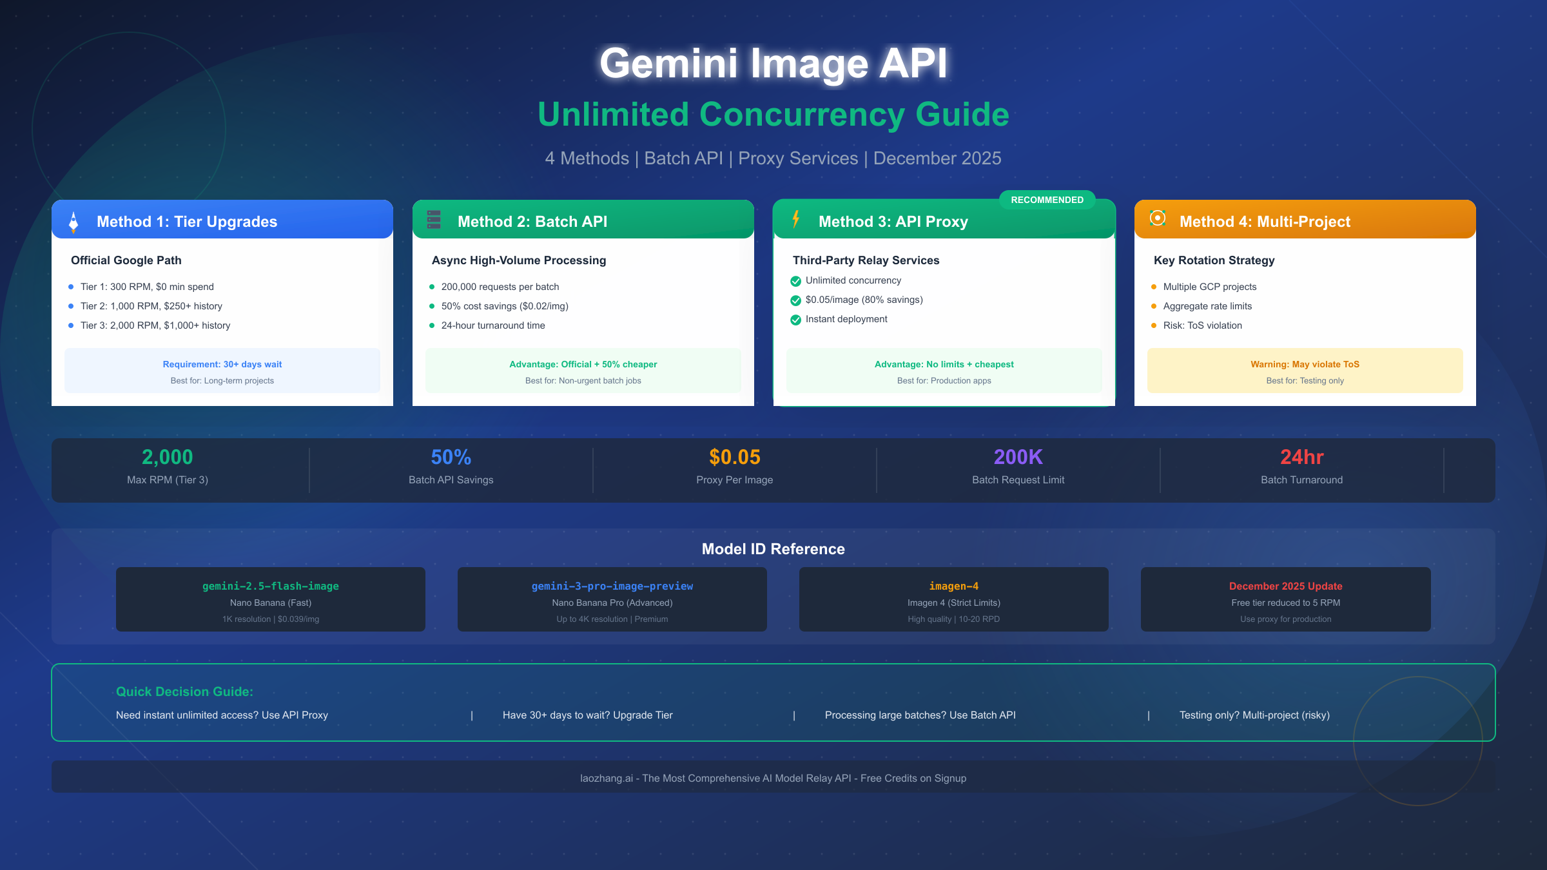Click the gemini-3-pro-image-preview card
The height and width of the screenshot is (870, 1547).
[x=612, y=599]
